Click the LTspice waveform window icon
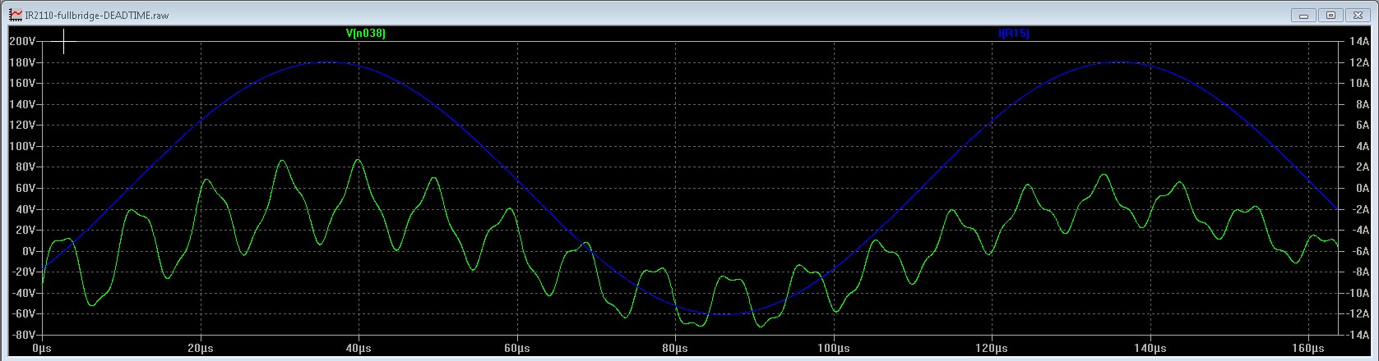 click(x=15, y=15)
